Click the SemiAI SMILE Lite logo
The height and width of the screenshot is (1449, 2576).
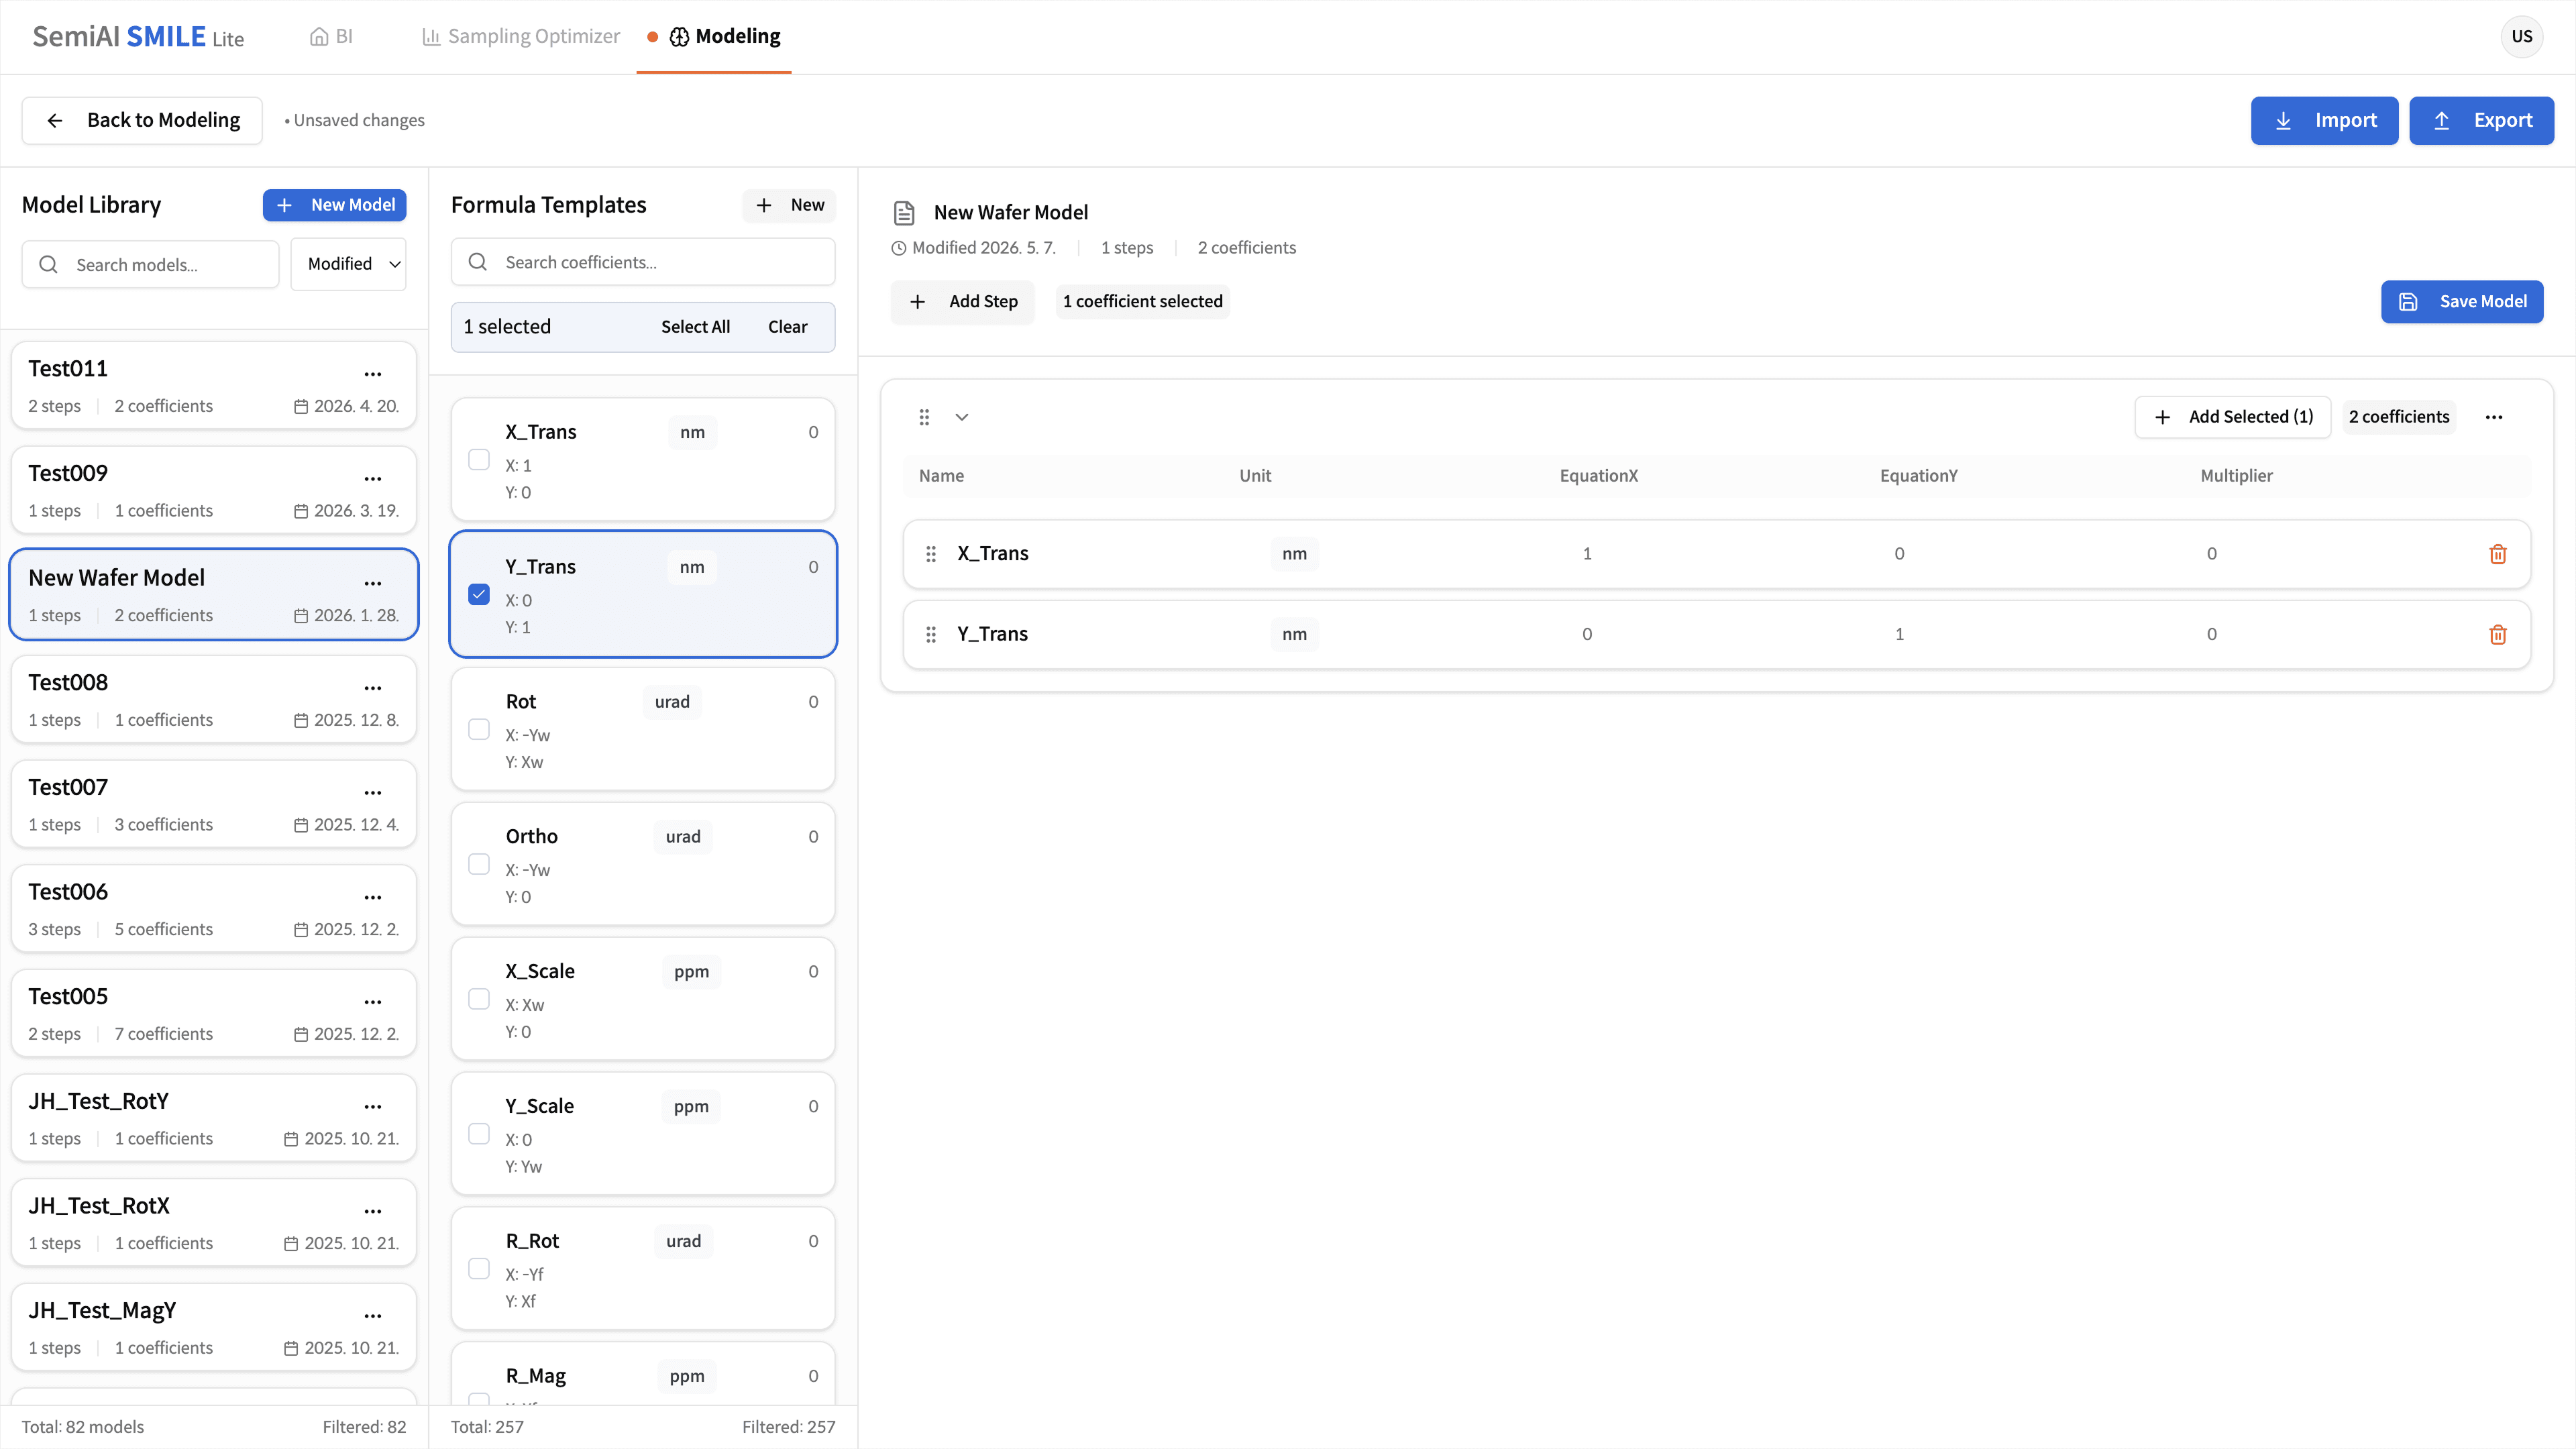coord(138,37)
